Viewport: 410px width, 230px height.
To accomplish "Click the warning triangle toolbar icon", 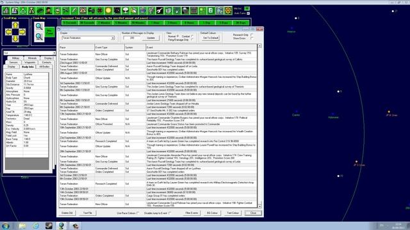I will (83, 11).
